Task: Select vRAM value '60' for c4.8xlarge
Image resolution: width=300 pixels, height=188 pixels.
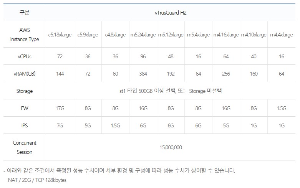Action: 115,74
